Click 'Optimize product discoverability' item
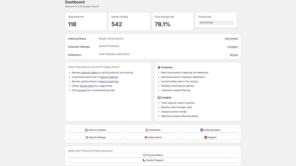 pyautogui.click(x=179, y=116)
